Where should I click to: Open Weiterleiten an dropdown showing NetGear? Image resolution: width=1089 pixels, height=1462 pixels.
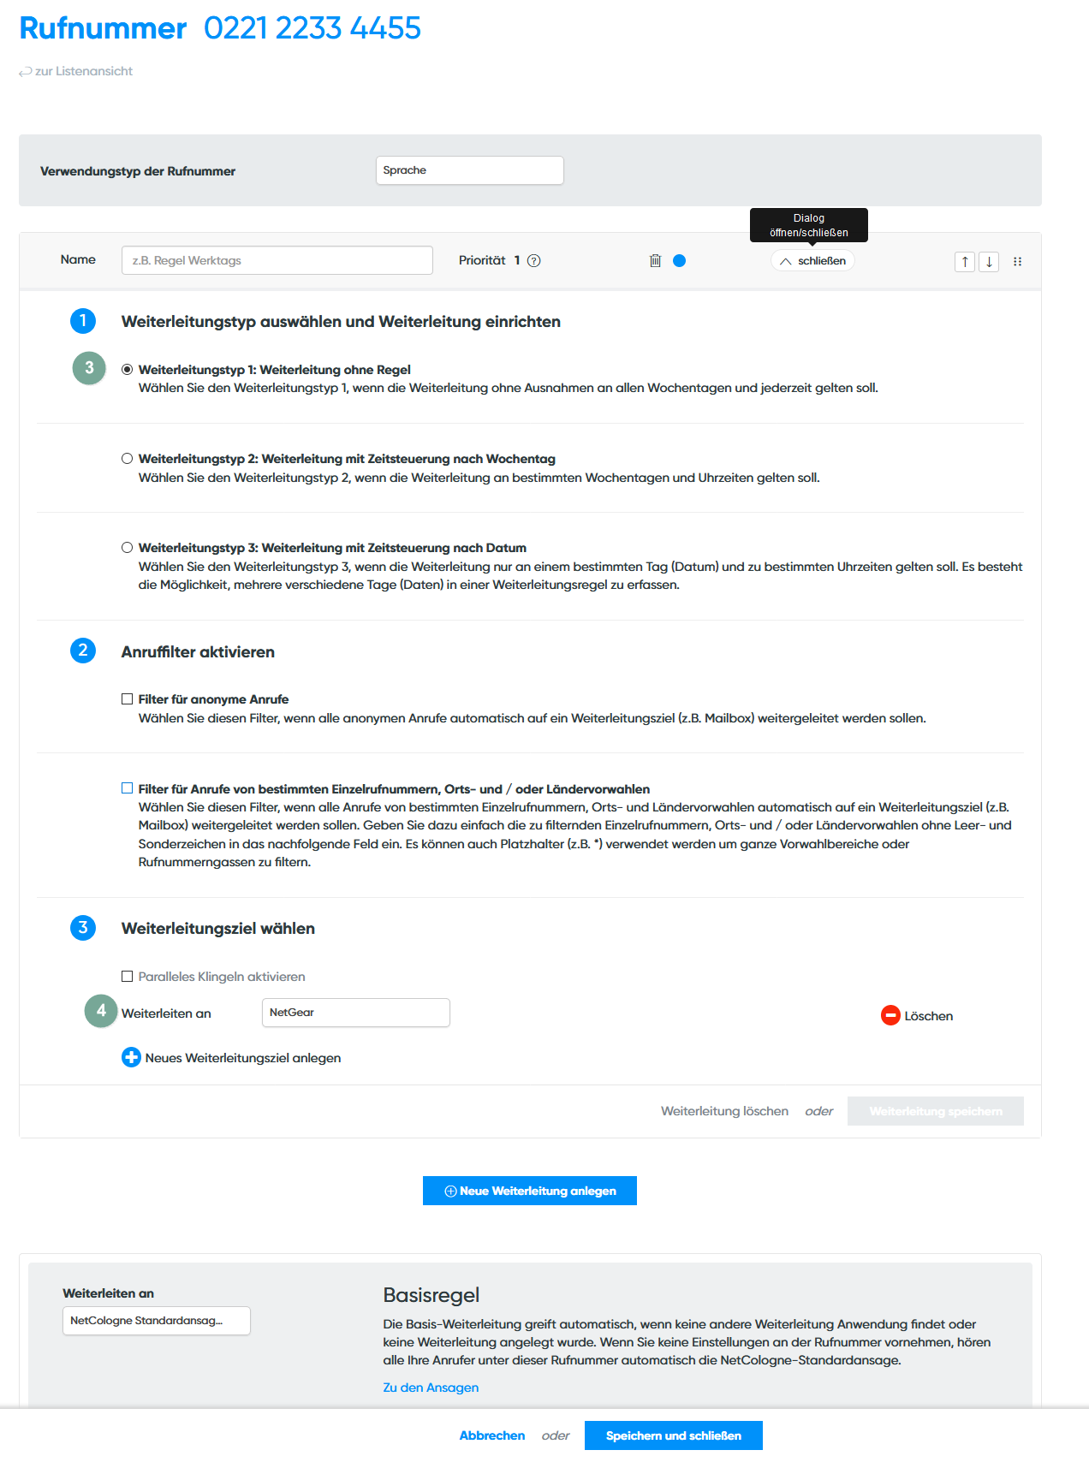(x=356, y=1013)
